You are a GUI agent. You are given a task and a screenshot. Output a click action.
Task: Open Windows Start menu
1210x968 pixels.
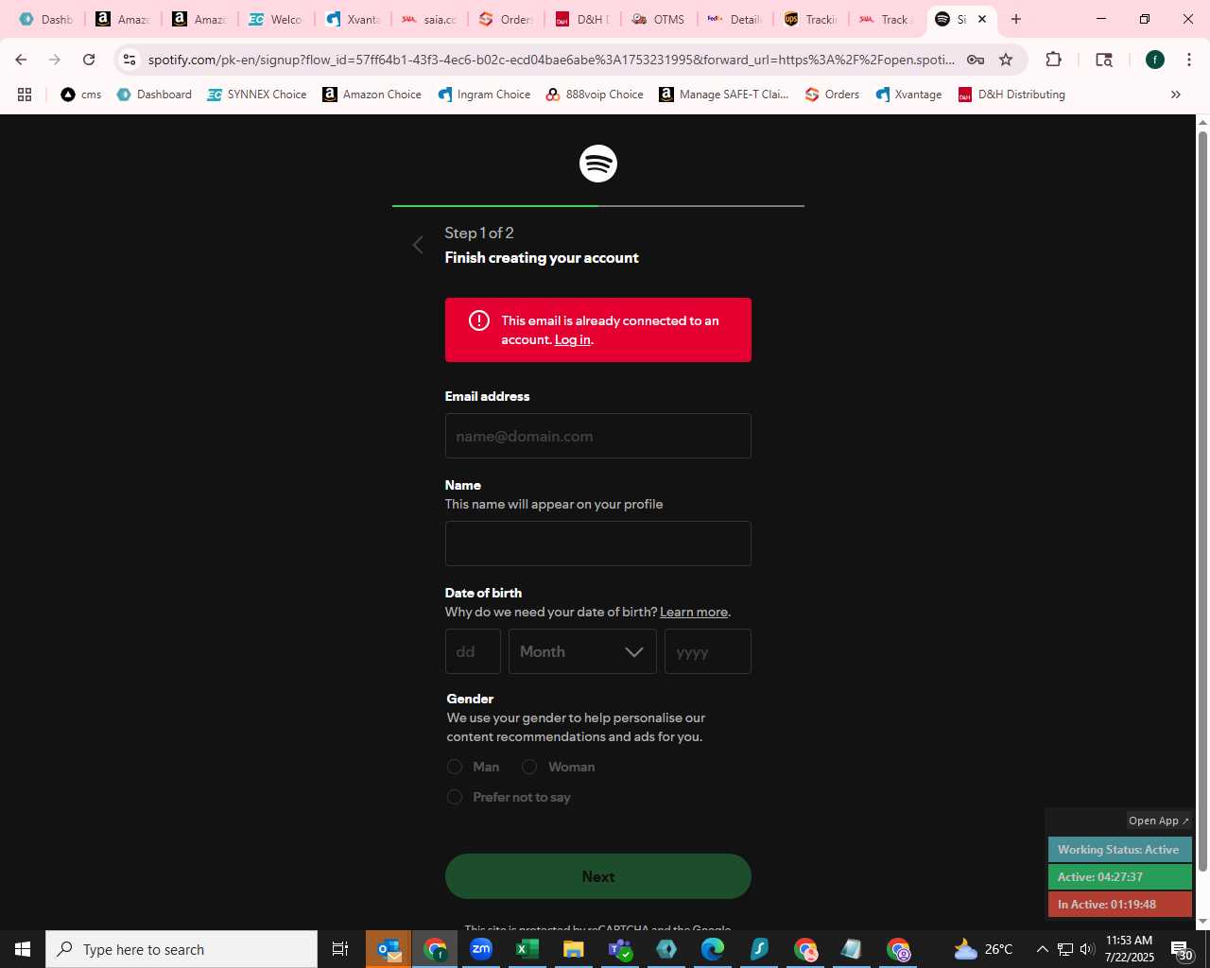(23, 949)
